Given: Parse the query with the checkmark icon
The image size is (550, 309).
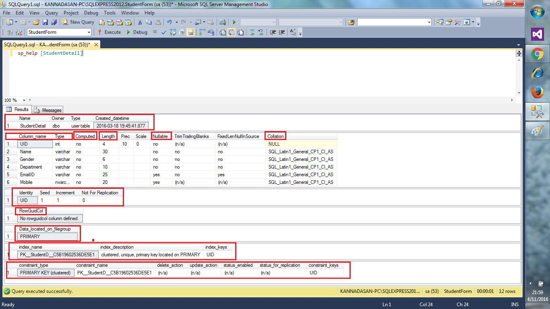Looking at the screenshot, I should click(x=164, y=31).
